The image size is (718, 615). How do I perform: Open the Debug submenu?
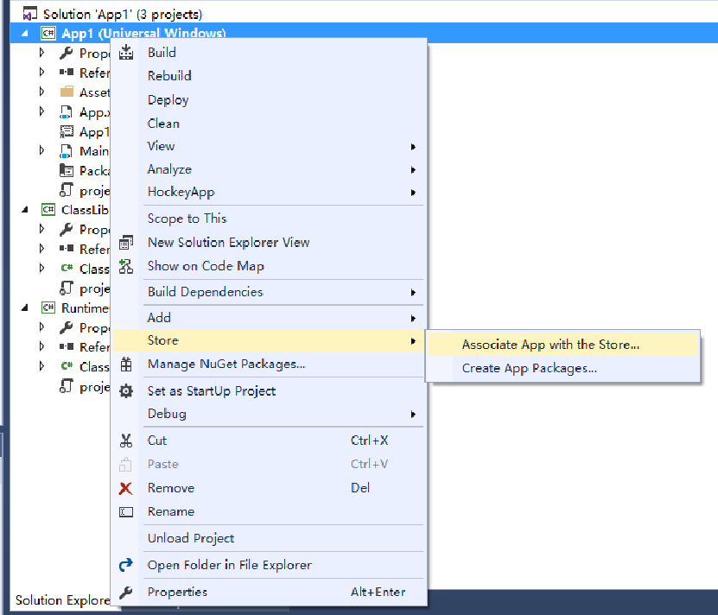click(x=270, y=414)
